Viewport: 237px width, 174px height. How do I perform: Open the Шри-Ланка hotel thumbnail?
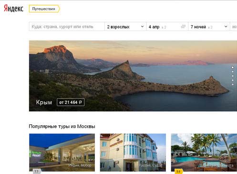pyautogui.click(x=204, y=153)
